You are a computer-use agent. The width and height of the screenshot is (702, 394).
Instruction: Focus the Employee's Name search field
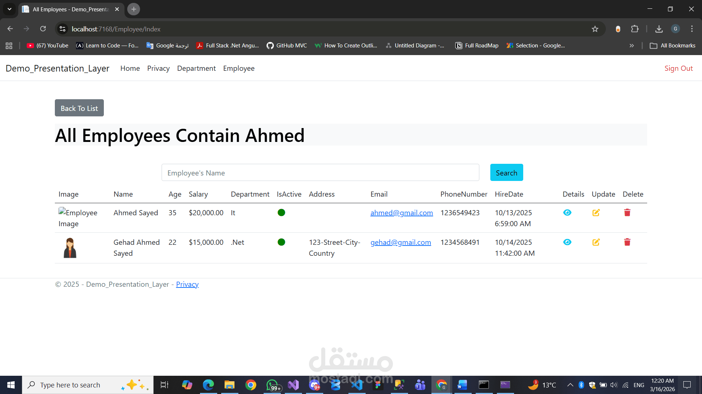[x=320, y=173]
